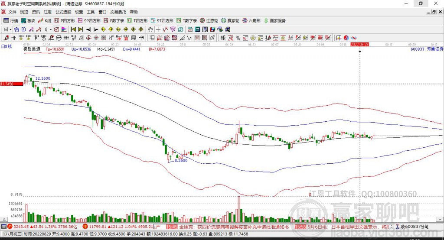Viewport: 444px width, 240px height.
Task: Select the protractor angle tool
Action: (81, 38)
